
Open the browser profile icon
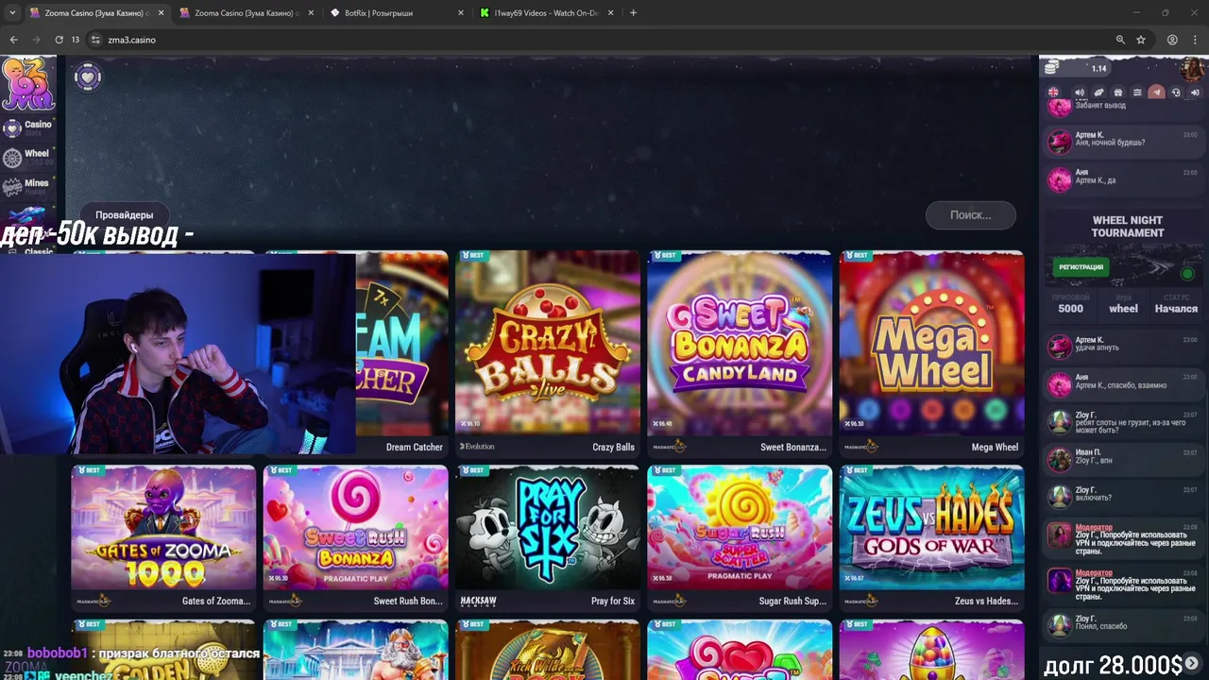pos(1172,40)
